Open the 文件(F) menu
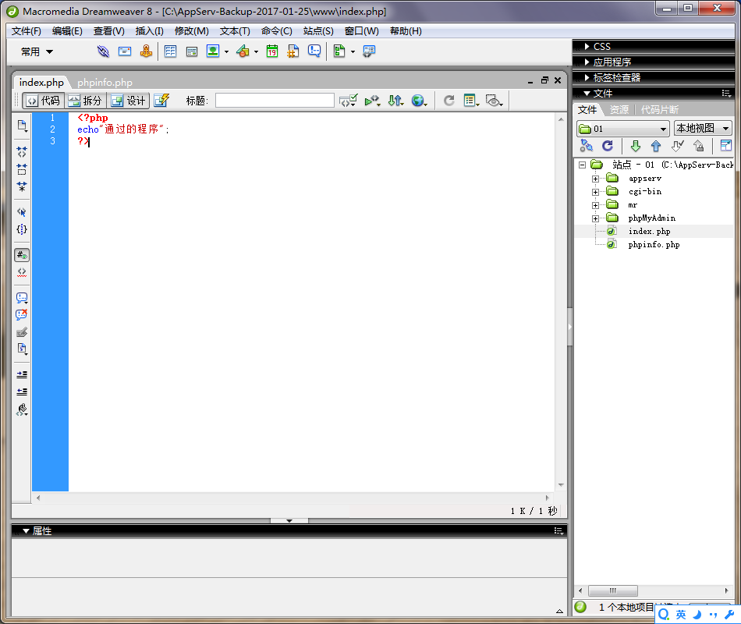The height and width of the screenshot is (624, 741). point(27,31)
